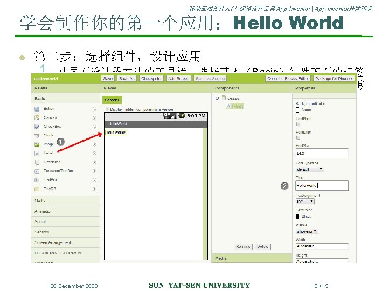Image resolution: width=388 pixels, height=291 pixels.
Task: Click the FontSize input field
Action: point(322,153)
